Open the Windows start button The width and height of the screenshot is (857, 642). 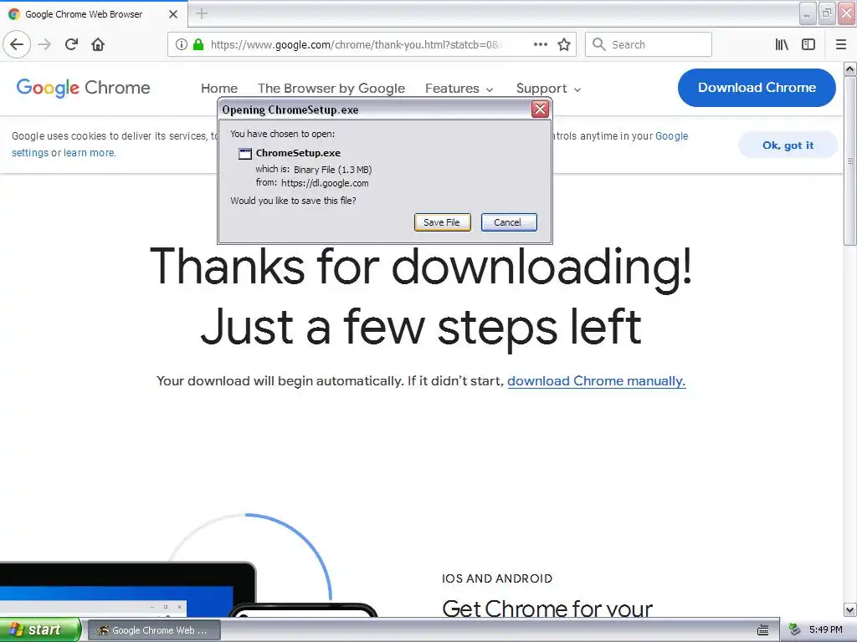40,630
